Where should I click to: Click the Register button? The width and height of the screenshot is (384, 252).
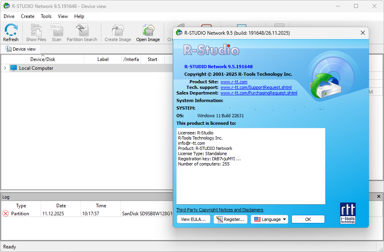pos(230,219)
